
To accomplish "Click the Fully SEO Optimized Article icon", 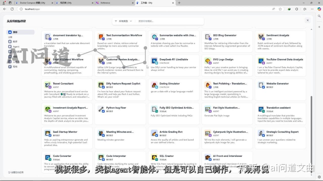I will (154, 109).
